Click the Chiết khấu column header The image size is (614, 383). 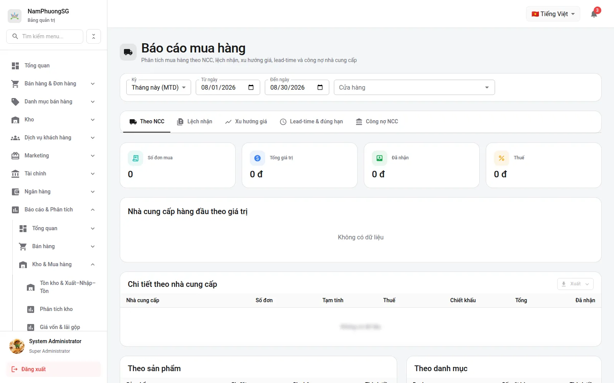[463, 300]
